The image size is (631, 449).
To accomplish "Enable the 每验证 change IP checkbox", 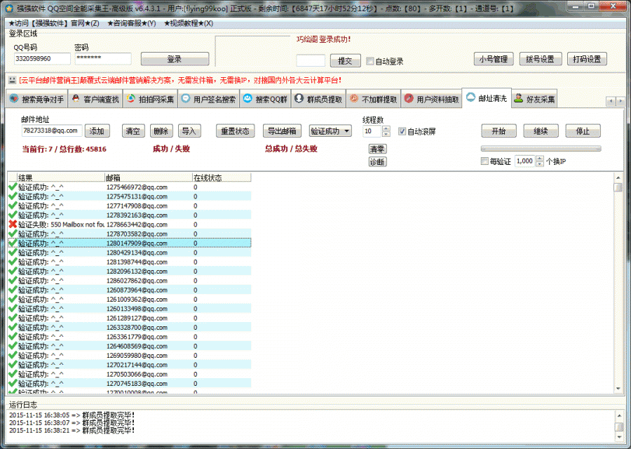I will (x=484, y=161).
